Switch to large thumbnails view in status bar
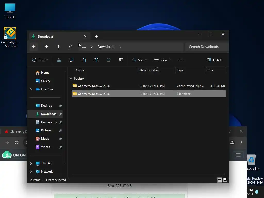This screenshot has height=198, width=264. point(225,180)
